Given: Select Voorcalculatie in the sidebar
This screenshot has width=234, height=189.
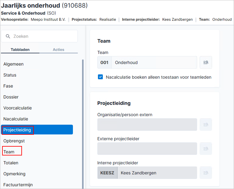Looking at the screenshot, I should pos(17,108).
